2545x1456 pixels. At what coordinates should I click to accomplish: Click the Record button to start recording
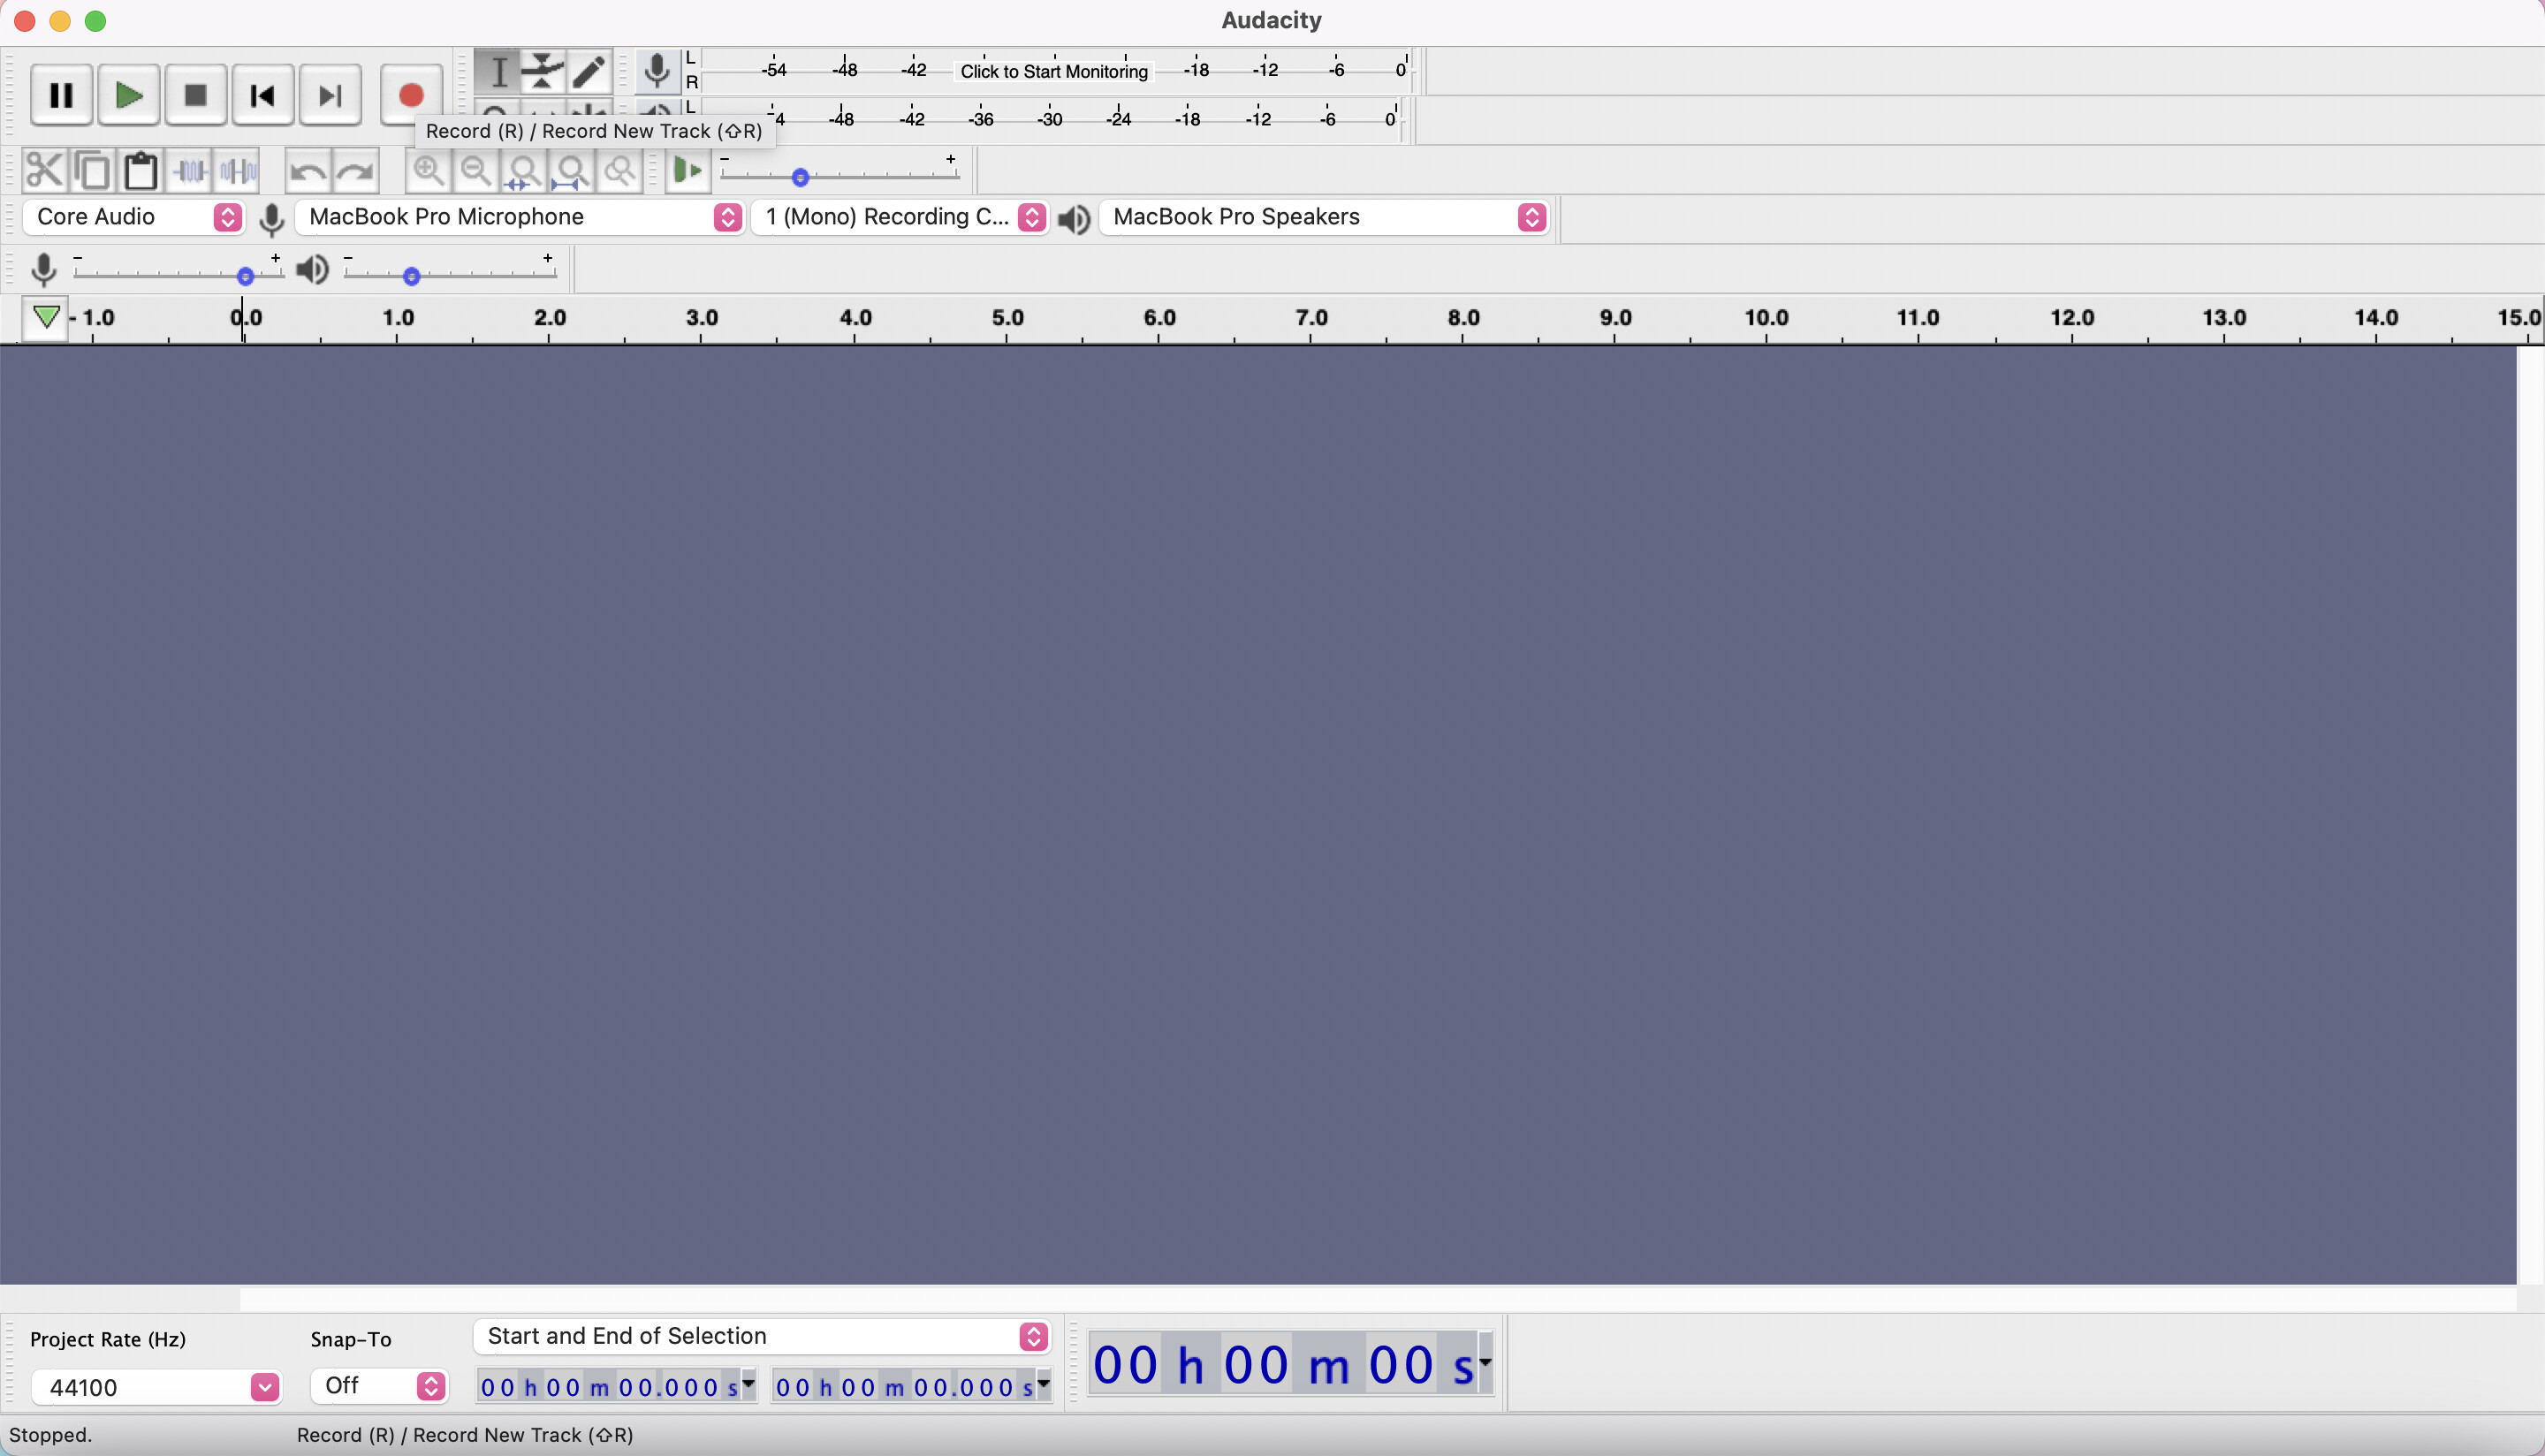point(407,95)
